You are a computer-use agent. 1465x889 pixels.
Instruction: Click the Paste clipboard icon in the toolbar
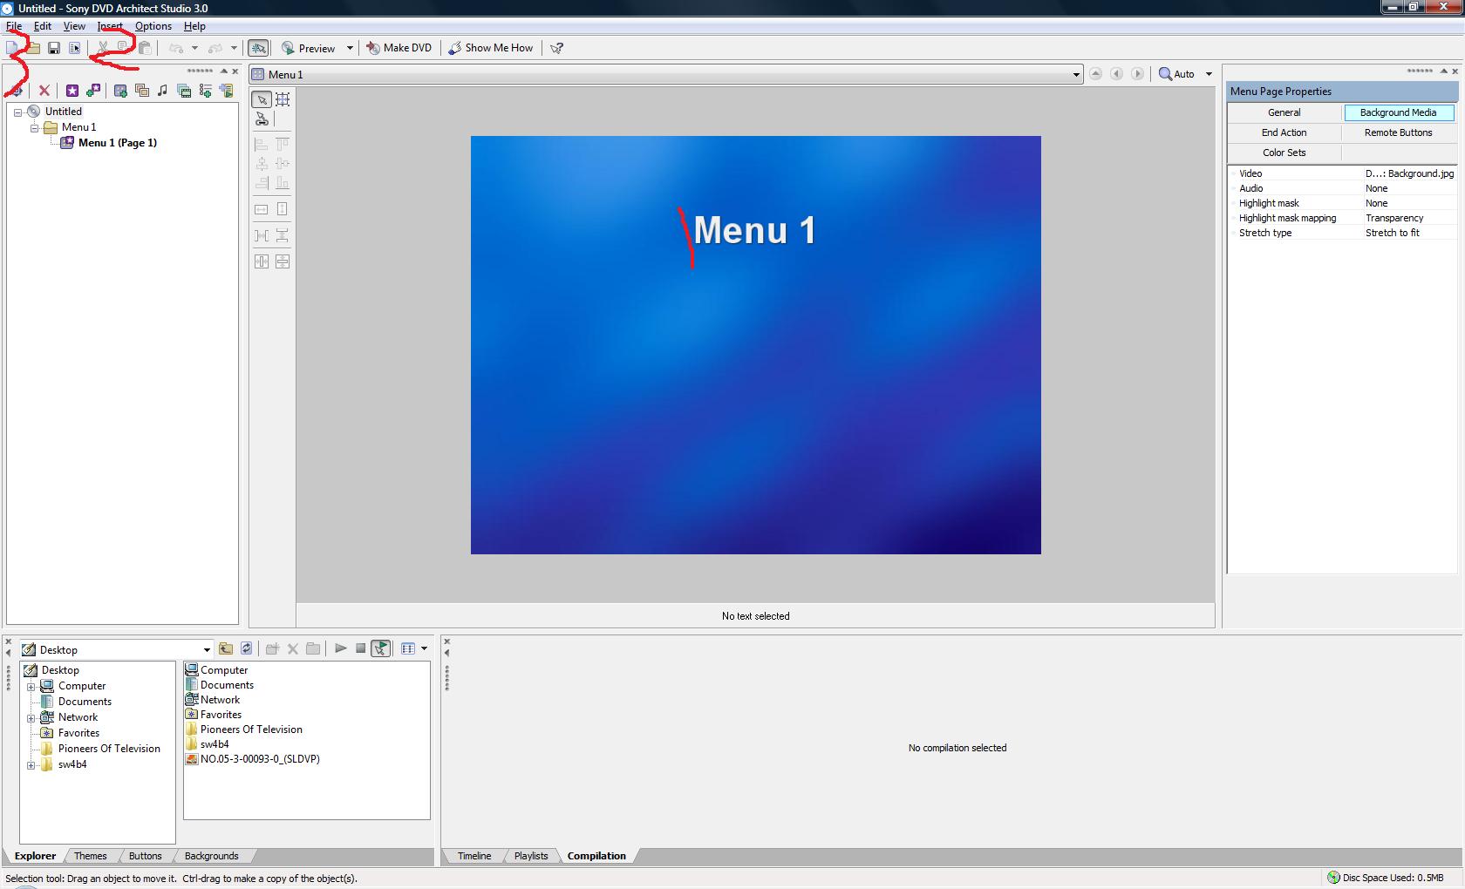[x=145, y=48]
